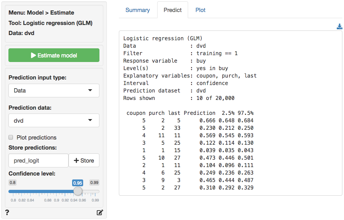The image size is (344, 220).
Task: Click the 0.99 tick label on slider
Action: click(x=95, y=200)
